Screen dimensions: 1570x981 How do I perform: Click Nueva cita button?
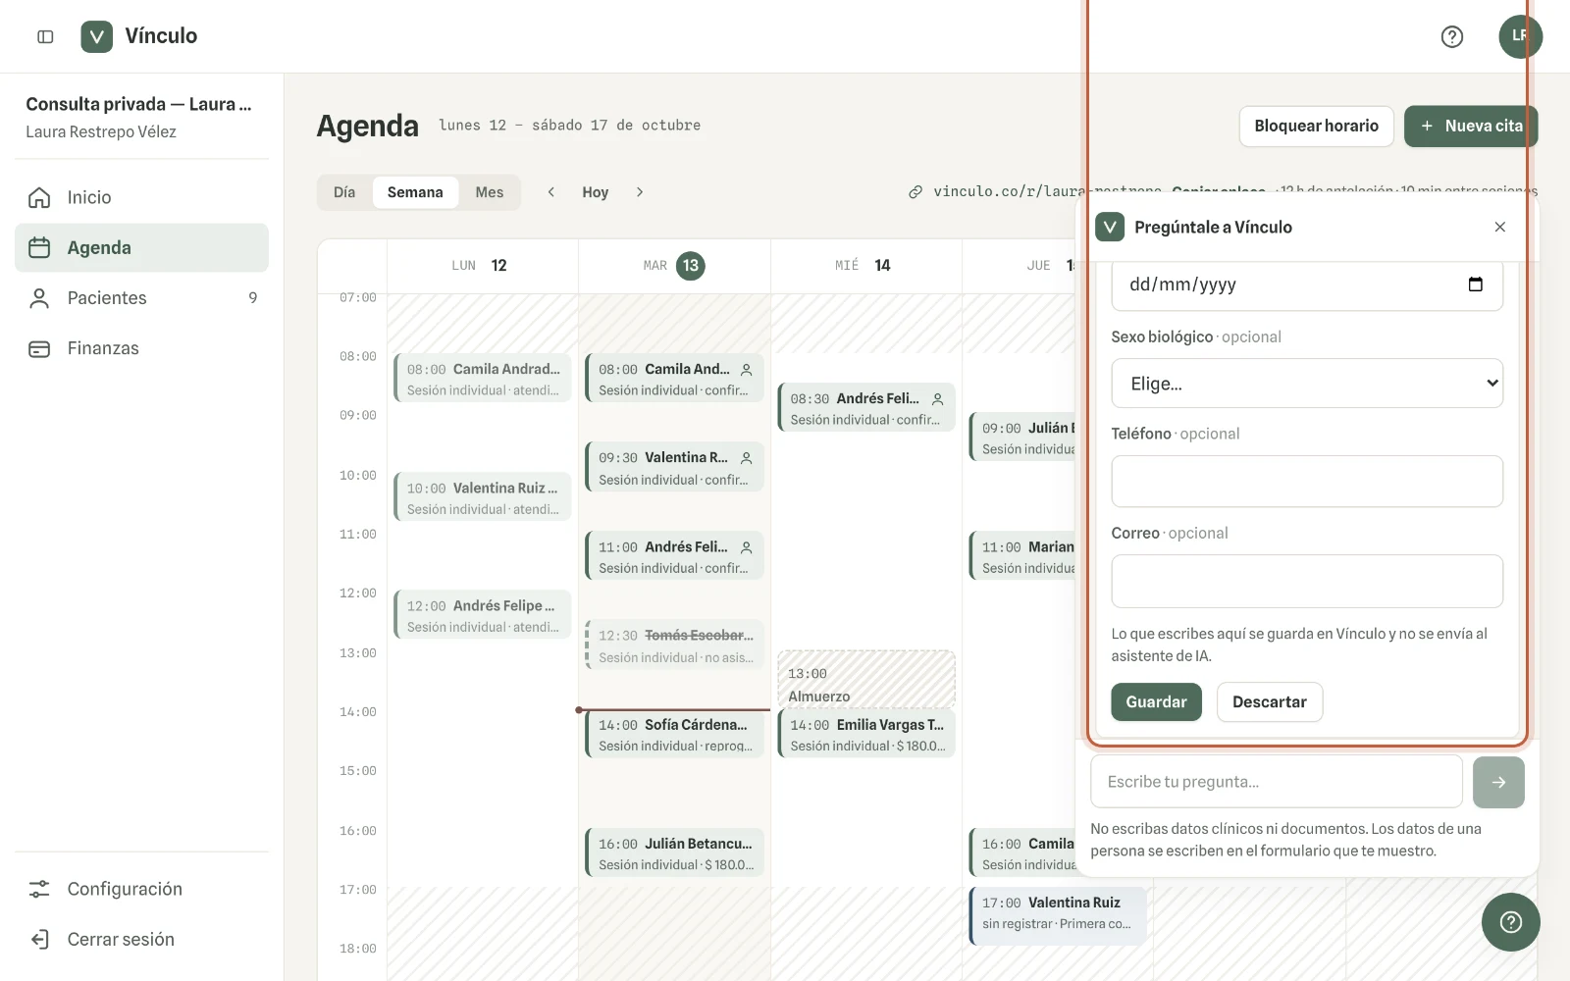[1470, 126]
